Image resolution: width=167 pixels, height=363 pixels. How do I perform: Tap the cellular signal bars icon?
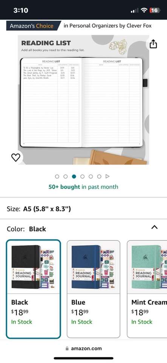pos(135,11)
